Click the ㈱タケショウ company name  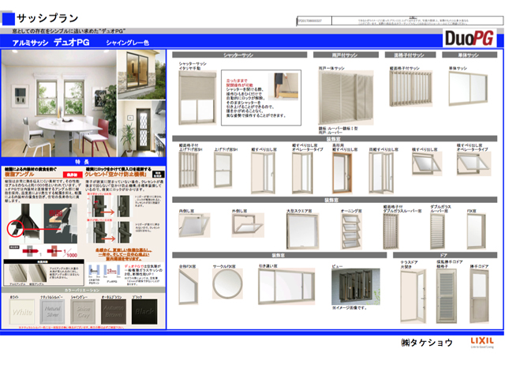click(427, 342)
